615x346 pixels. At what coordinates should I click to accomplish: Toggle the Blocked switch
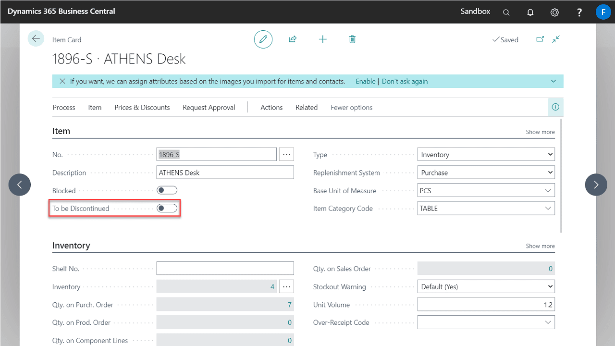point(167,190)
